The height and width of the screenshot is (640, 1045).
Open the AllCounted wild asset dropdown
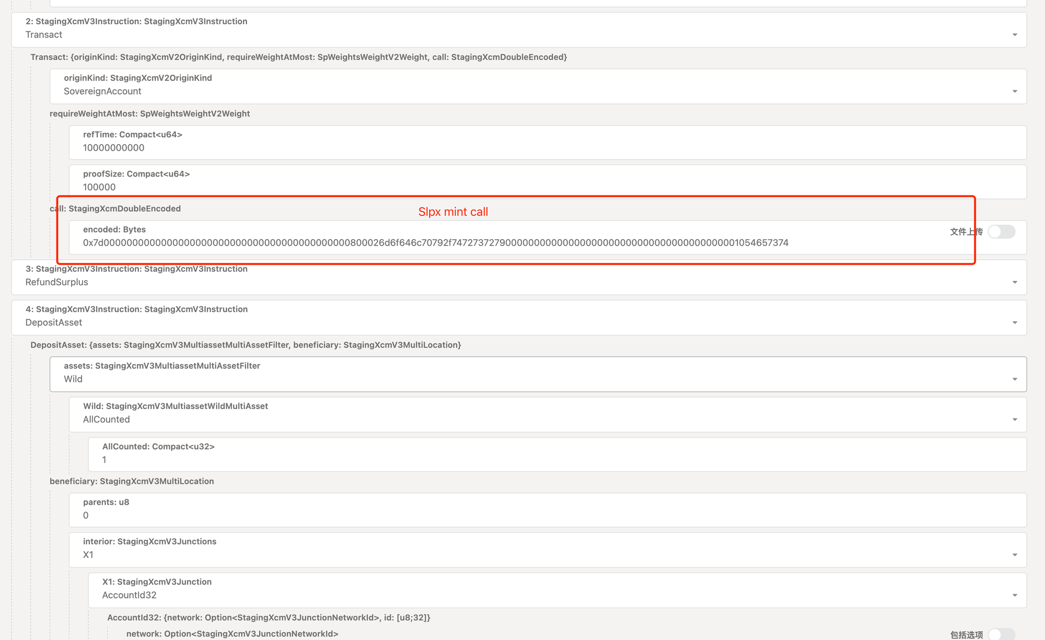[1014, 420]
